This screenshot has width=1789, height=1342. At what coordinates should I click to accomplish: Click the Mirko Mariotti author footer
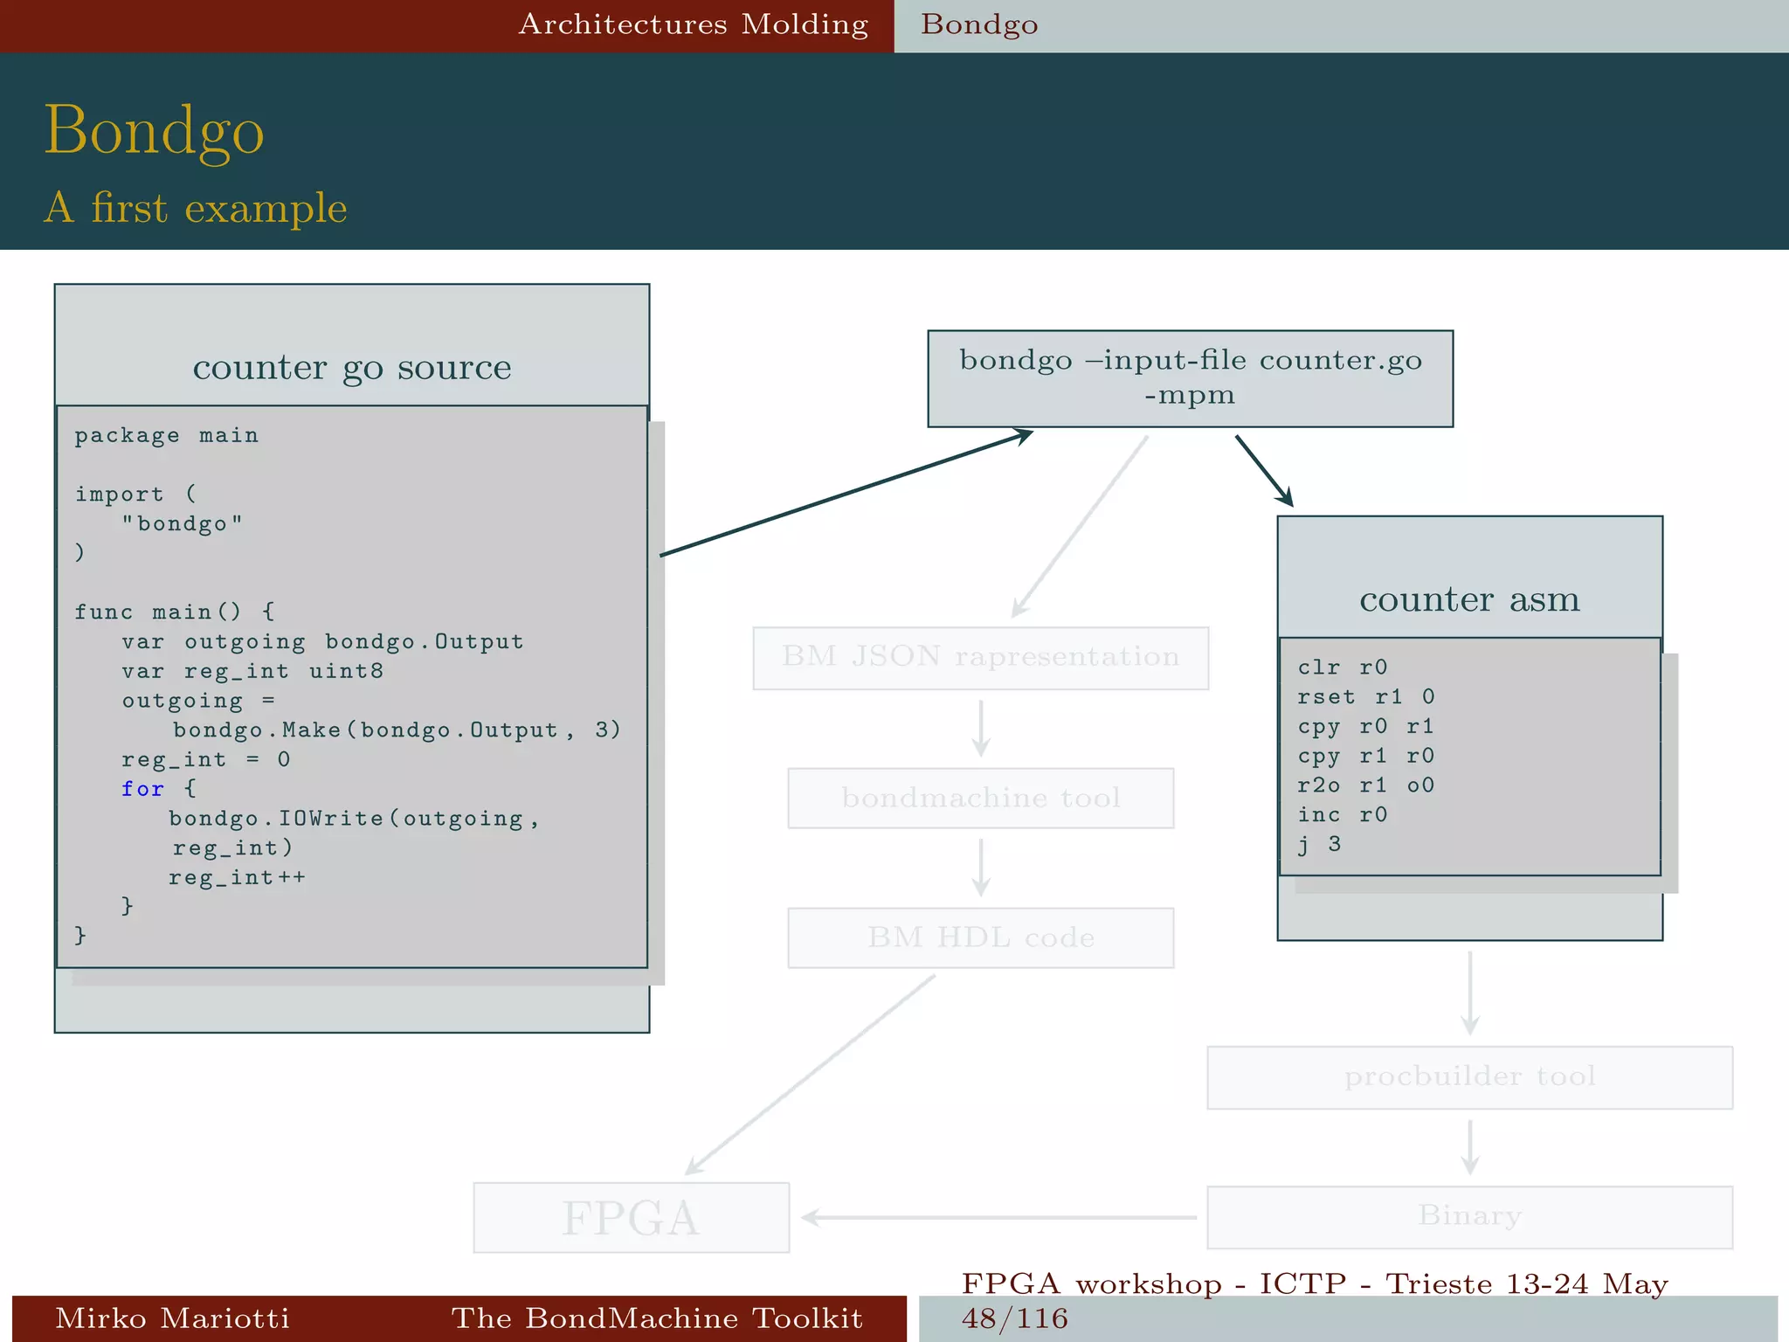[172, 1318]
